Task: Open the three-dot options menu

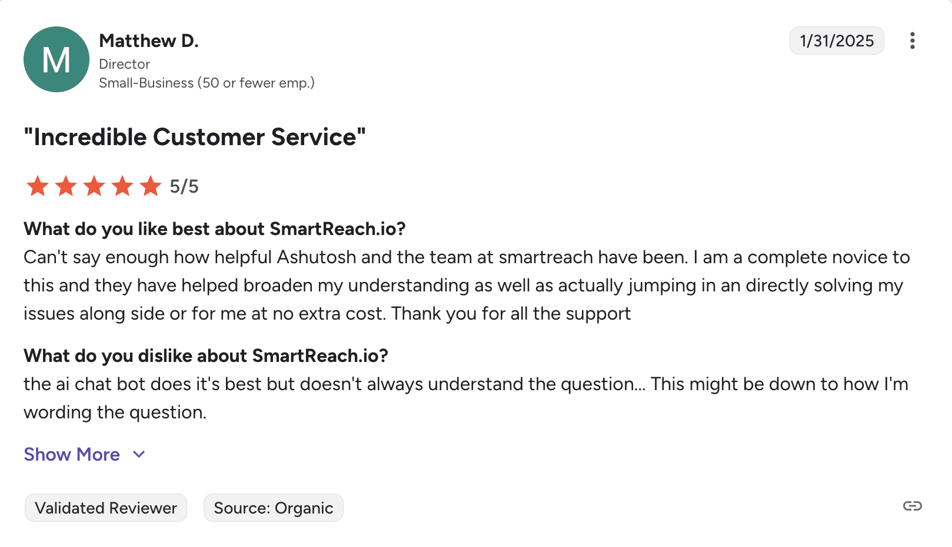Action: (912, 41)
